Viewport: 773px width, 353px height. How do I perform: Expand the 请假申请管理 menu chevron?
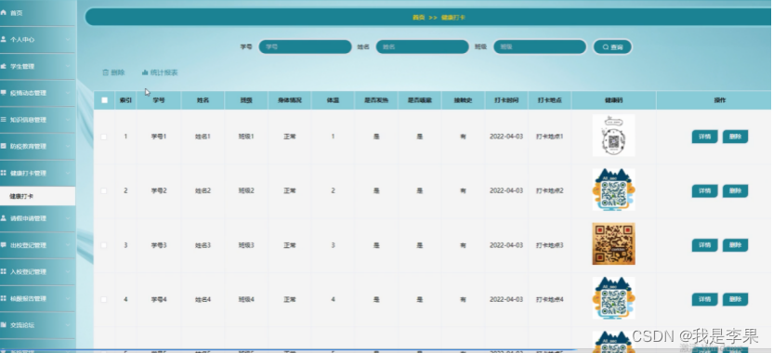(68, 218)
